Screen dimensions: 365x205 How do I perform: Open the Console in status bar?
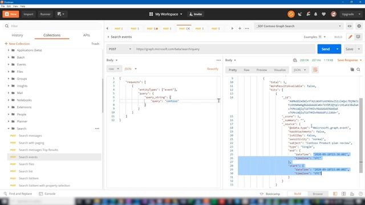[x=47, y=194]
